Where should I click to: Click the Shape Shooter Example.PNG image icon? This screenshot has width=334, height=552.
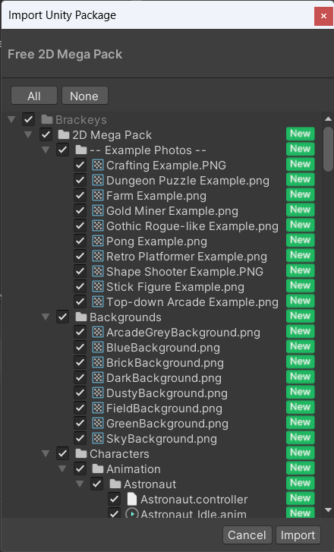pos(97,271)
